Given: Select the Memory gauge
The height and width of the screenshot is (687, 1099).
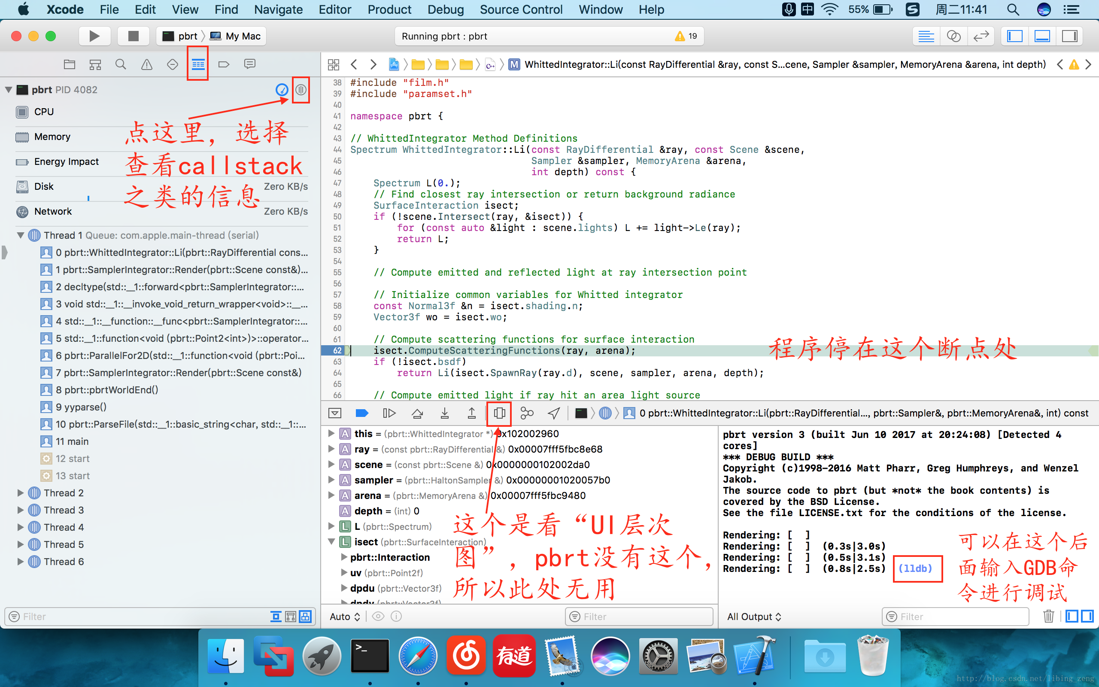Looking at the screenshot, I should [162, 137].
